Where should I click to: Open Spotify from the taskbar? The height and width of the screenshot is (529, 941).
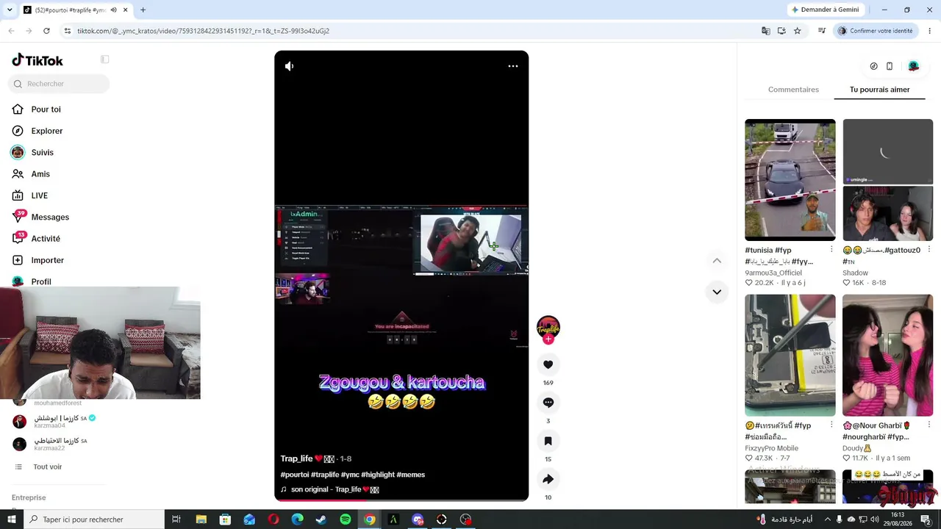tap(346, 519)
